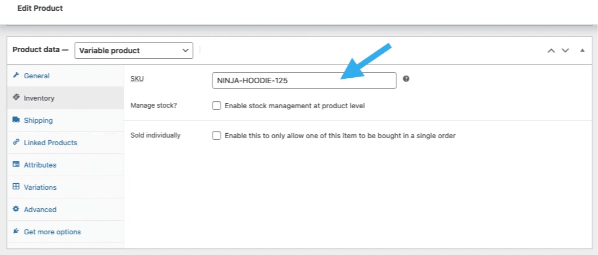
Task: Click into the SKU text field
Action: (x=304, y=80)
